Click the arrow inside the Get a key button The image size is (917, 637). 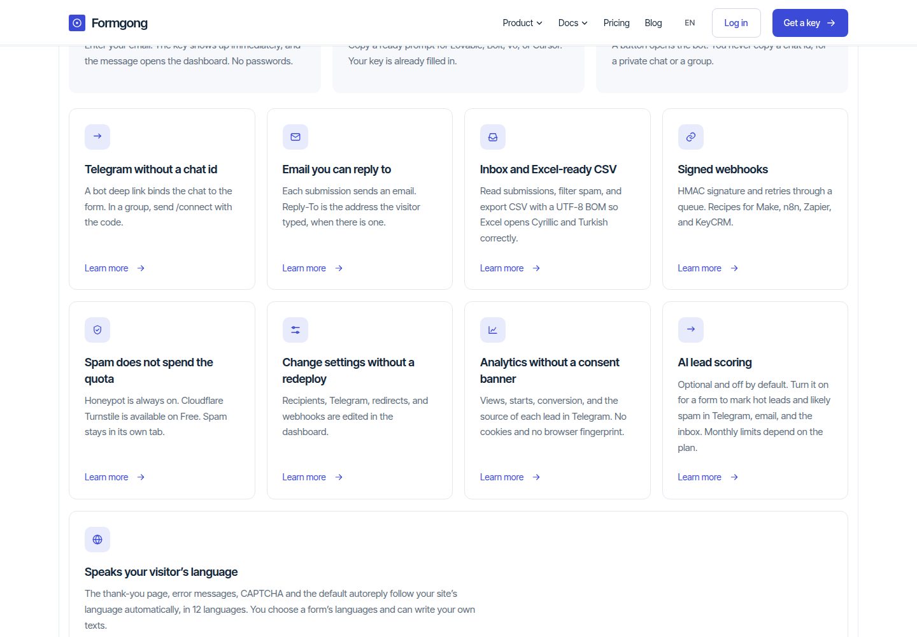pyautogui.click(x=831, y=23)
